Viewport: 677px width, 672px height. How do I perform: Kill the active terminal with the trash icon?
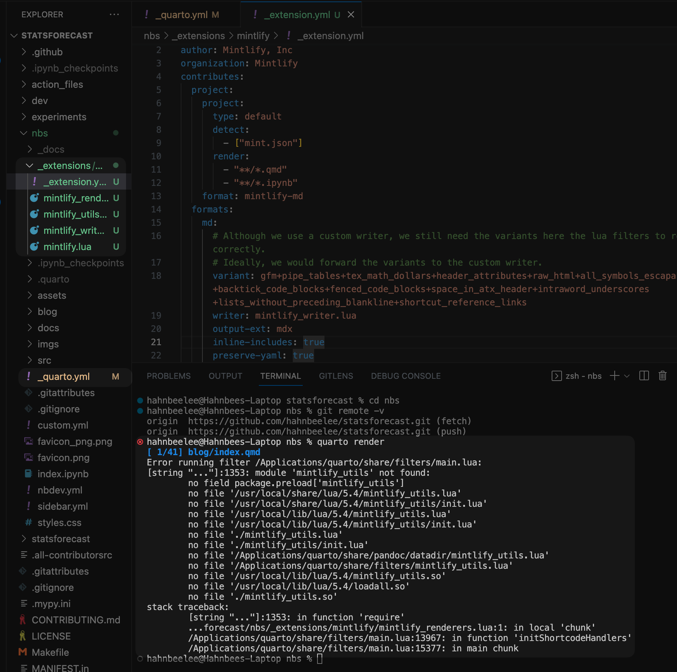[x=662, y=376]
